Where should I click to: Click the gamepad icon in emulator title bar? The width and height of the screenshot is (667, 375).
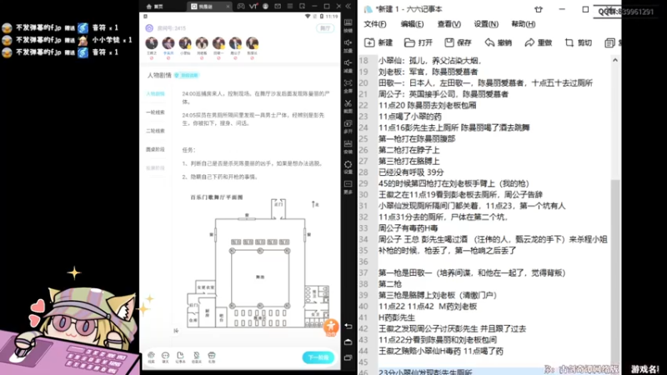tap(241, 7)
